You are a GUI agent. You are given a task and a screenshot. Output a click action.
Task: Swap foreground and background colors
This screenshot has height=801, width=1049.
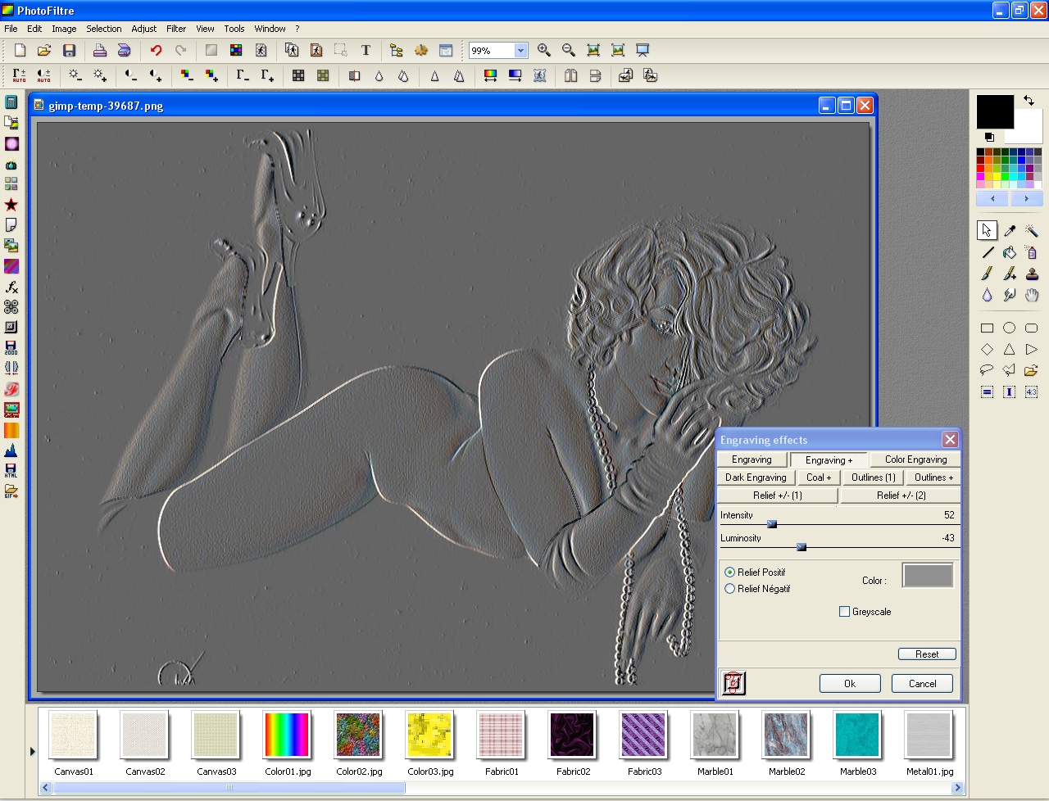pos(1029,101)
